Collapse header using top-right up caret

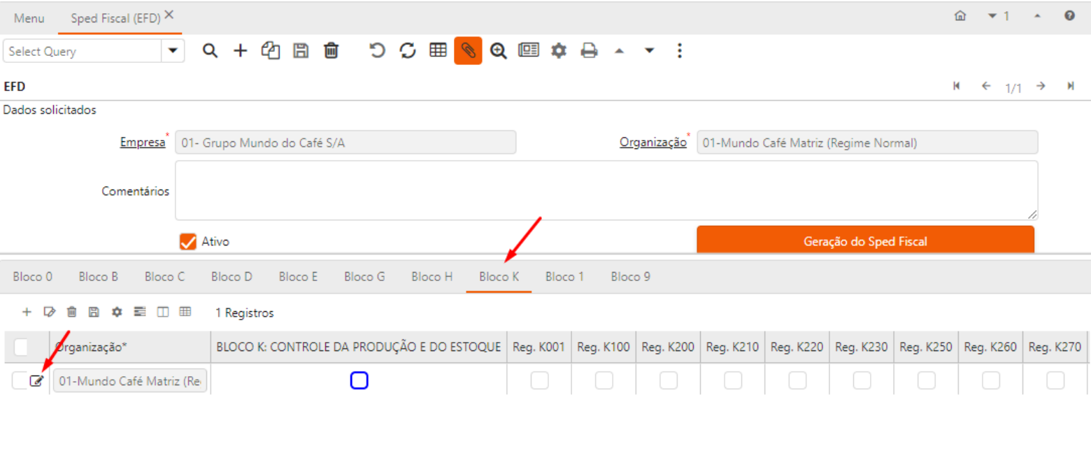(1037, 15)
